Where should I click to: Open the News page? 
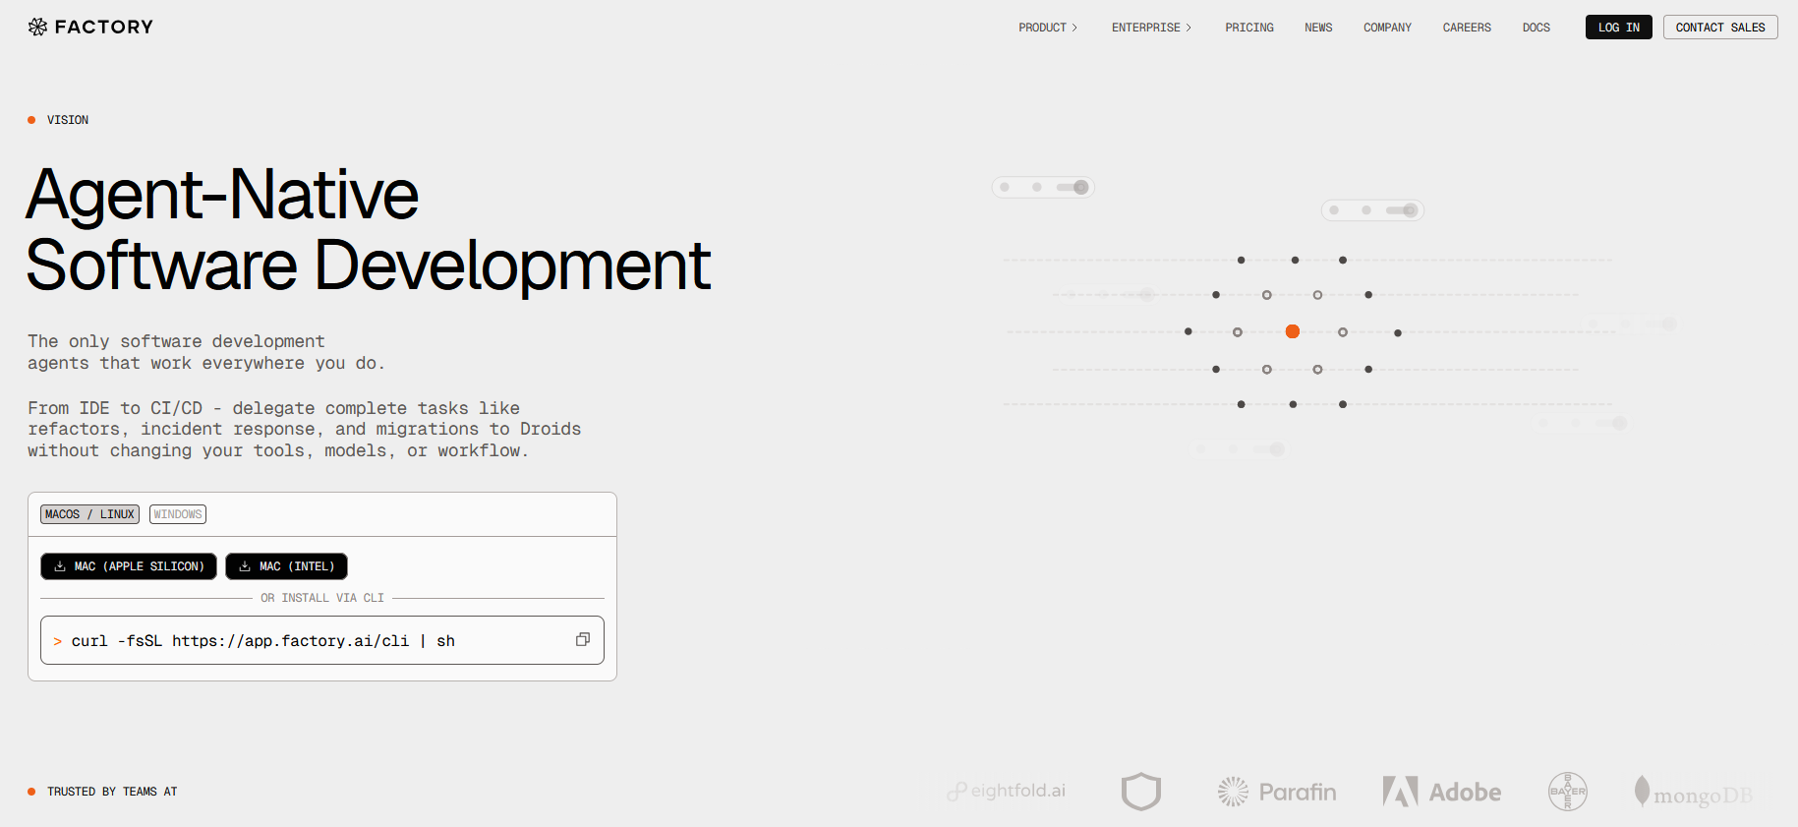pyautogui.click(x=1318, y=28)
